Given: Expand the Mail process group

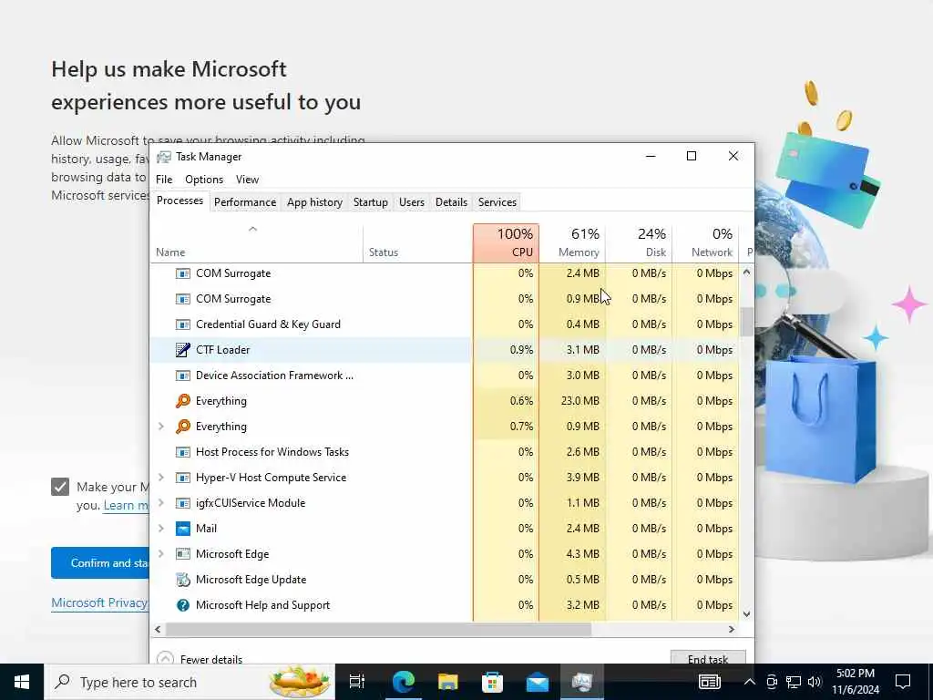Looking at the screenshot, I should click(160, 529).
